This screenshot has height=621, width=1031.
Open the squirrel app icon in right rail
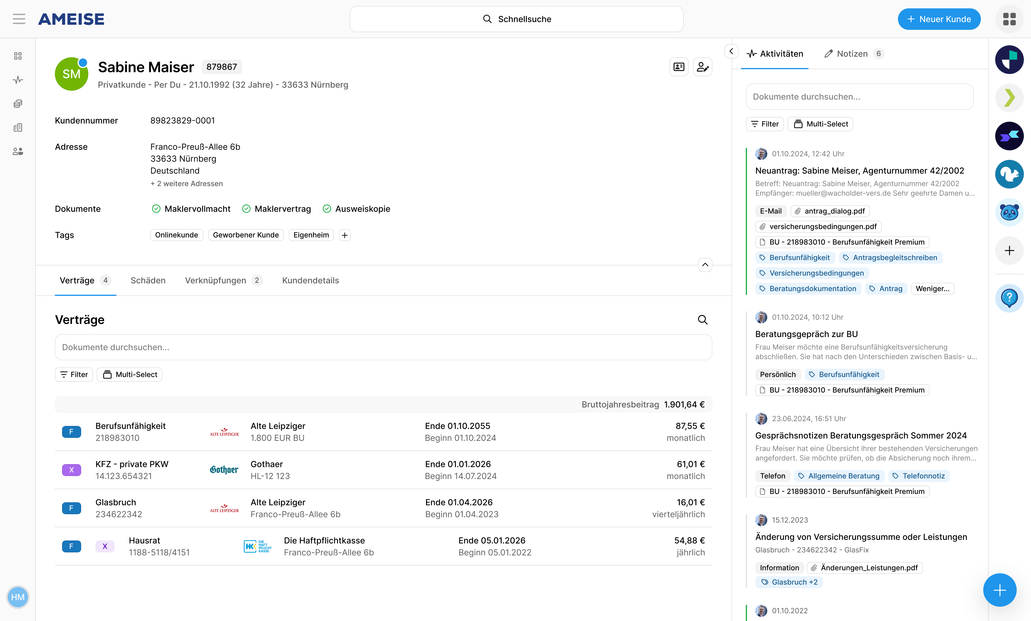1009,174
